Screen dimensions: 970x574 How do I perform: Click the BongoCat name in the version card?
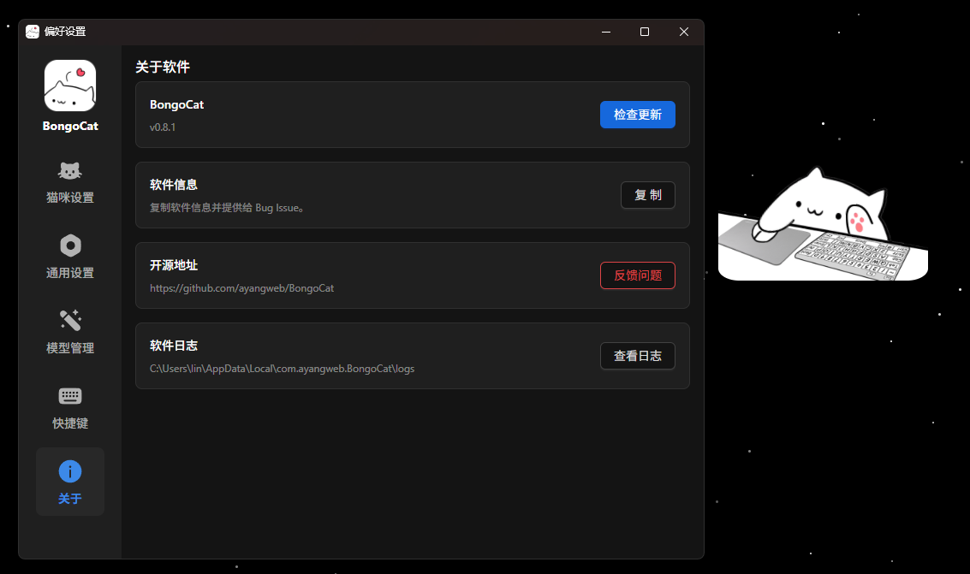(177, 105)
